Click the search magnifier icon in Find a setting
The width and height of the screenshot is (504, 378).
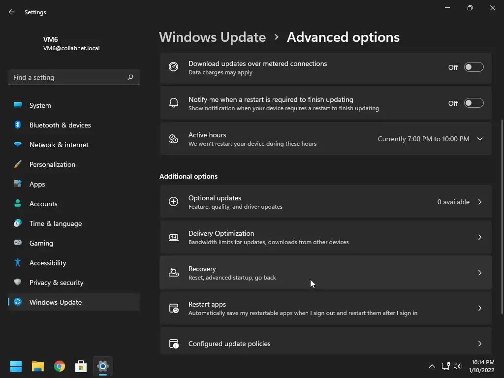[130, 77]
